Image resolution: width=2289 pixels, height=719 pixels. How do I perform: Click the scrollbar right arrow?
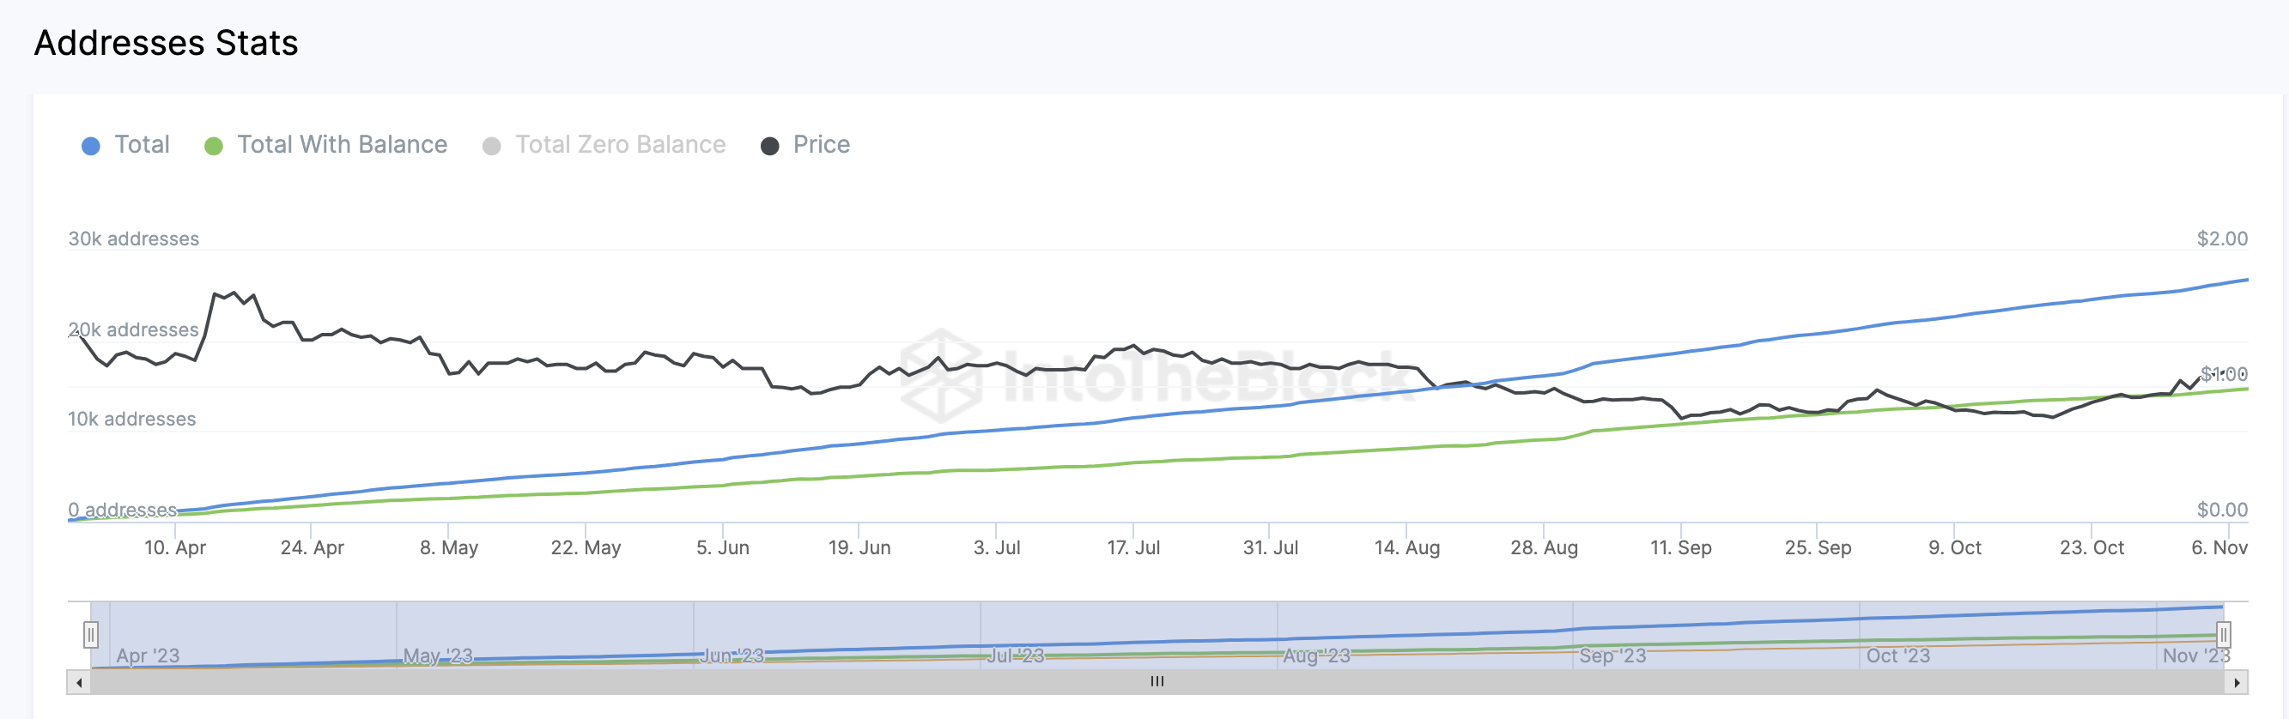tap(2237, 683)
